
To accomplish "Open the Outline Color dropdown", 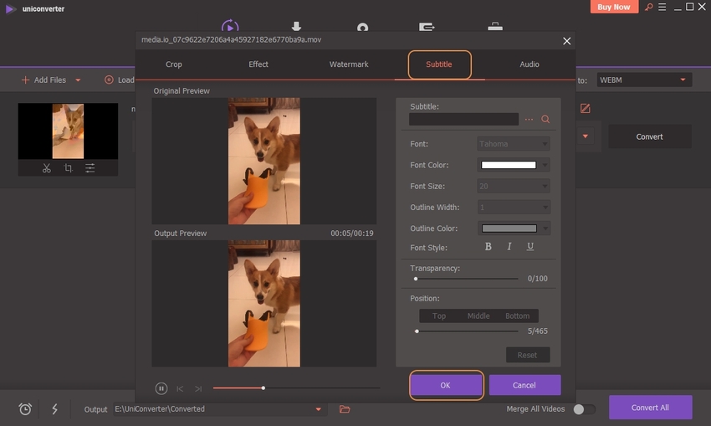I will [x=545, y=228].
